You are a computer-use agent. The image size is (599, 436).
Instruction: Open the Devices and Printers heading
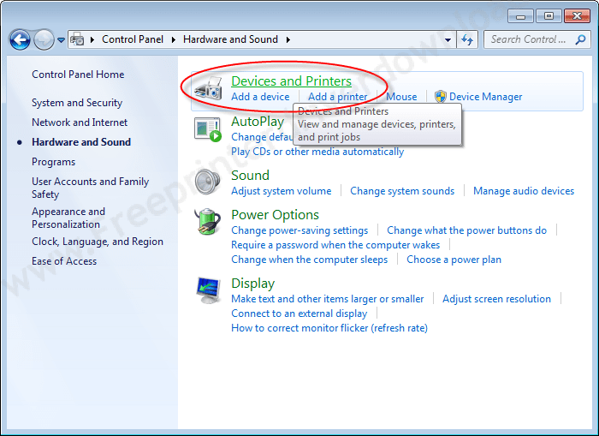pyautogui.click(x=291, y=81)
